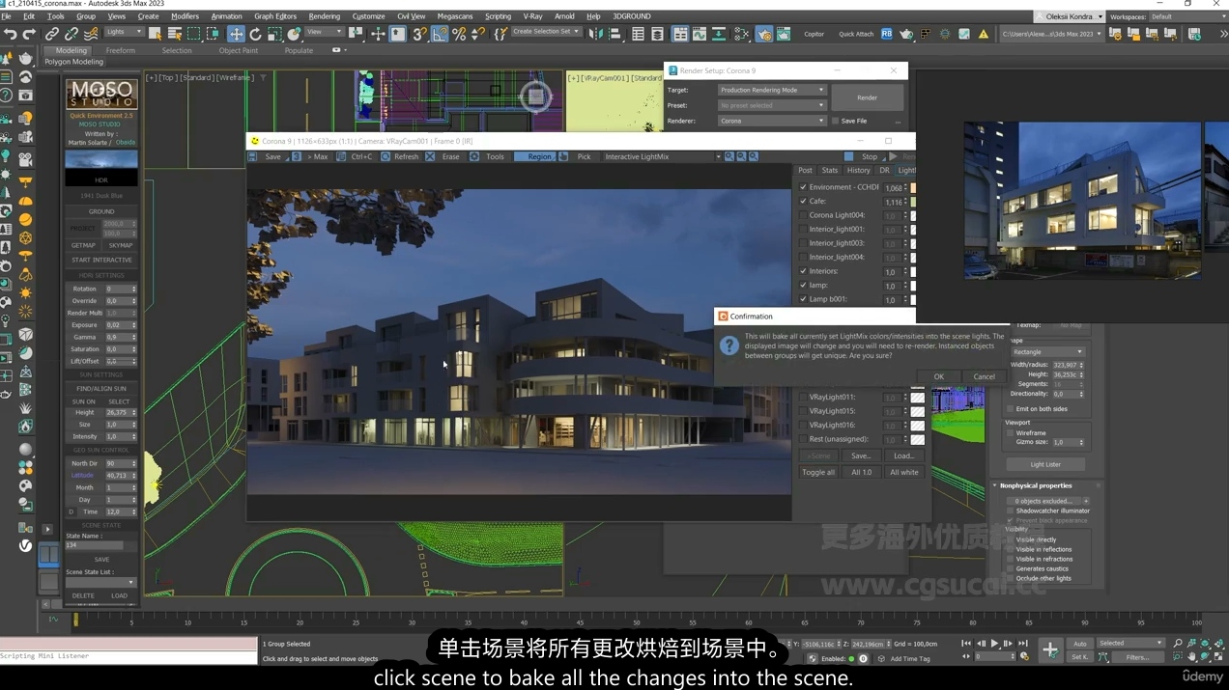This screenshot has width=1229, height=690.
Task: Open the Rendering menu
Action: [325, 16]
